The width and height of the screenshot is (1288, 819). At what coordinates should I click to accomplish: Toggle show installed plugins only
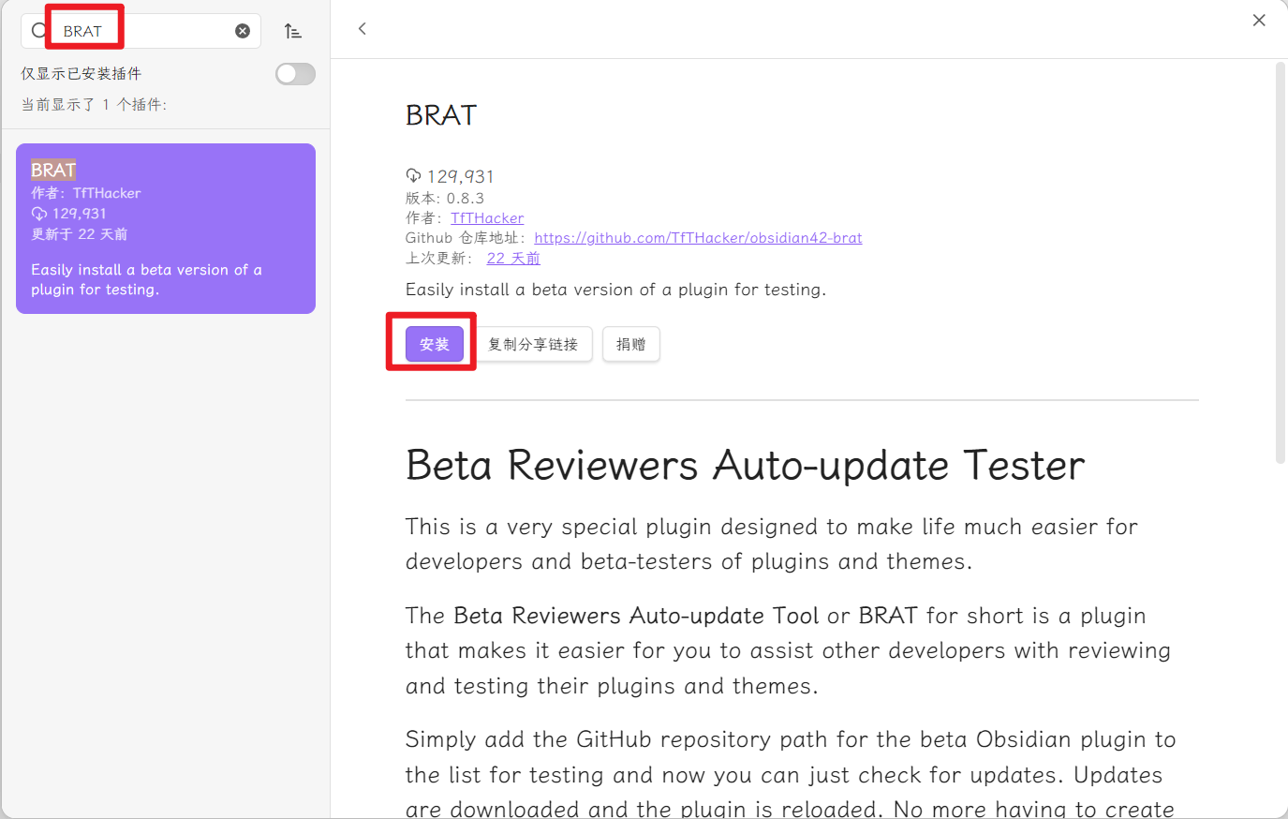pyautogui.click(x=295, y=74)
